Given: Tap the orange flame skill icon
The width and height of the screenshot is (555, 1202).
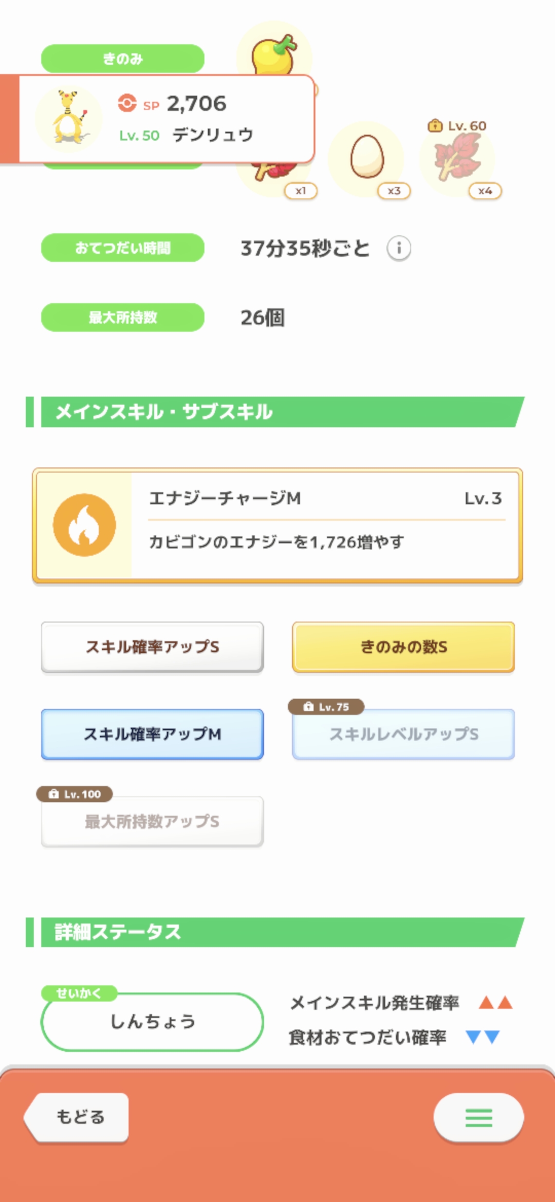Looking at the screenshot, I should click(x=84, y=525).
